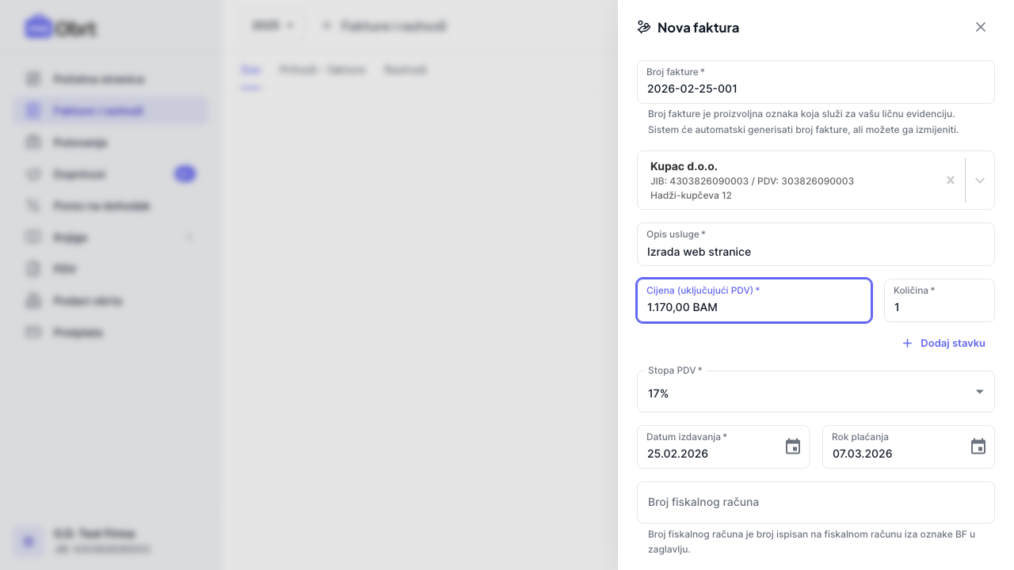Switch to the Prihodi - fakture tab

pos(322,70)
